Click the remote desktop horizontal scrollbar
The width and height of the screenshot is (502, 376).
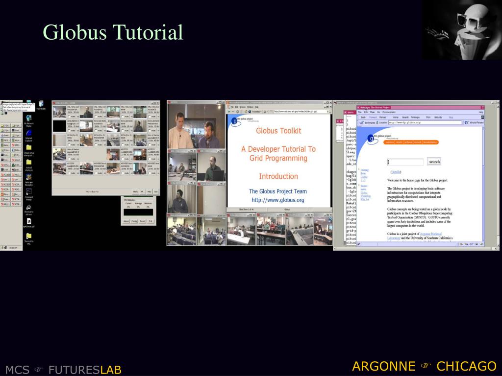click(x=416, y=248)
